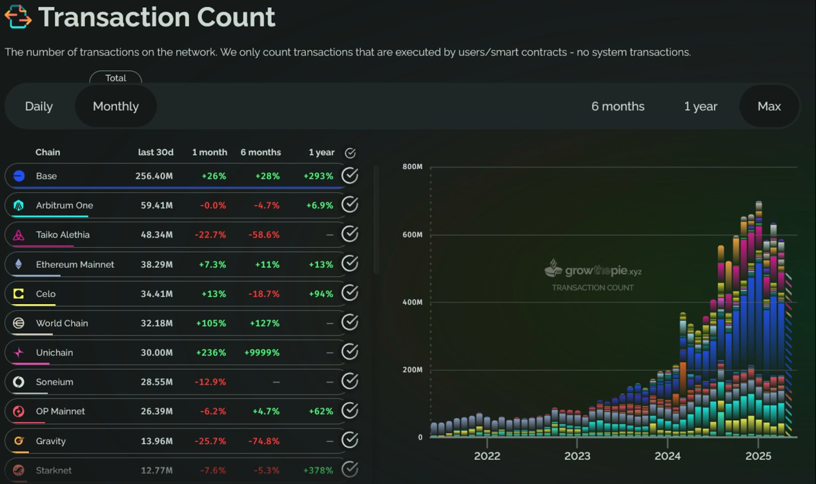
Task: Toggle the Taiko Alethia checkmark
Action: click(350, 234)
